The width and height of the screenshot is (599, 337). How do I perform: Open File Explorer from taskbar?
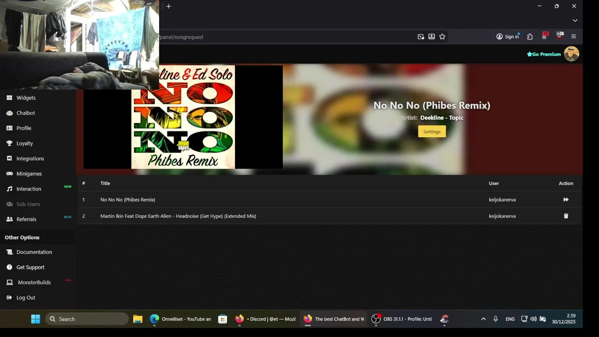click(138, 319)
